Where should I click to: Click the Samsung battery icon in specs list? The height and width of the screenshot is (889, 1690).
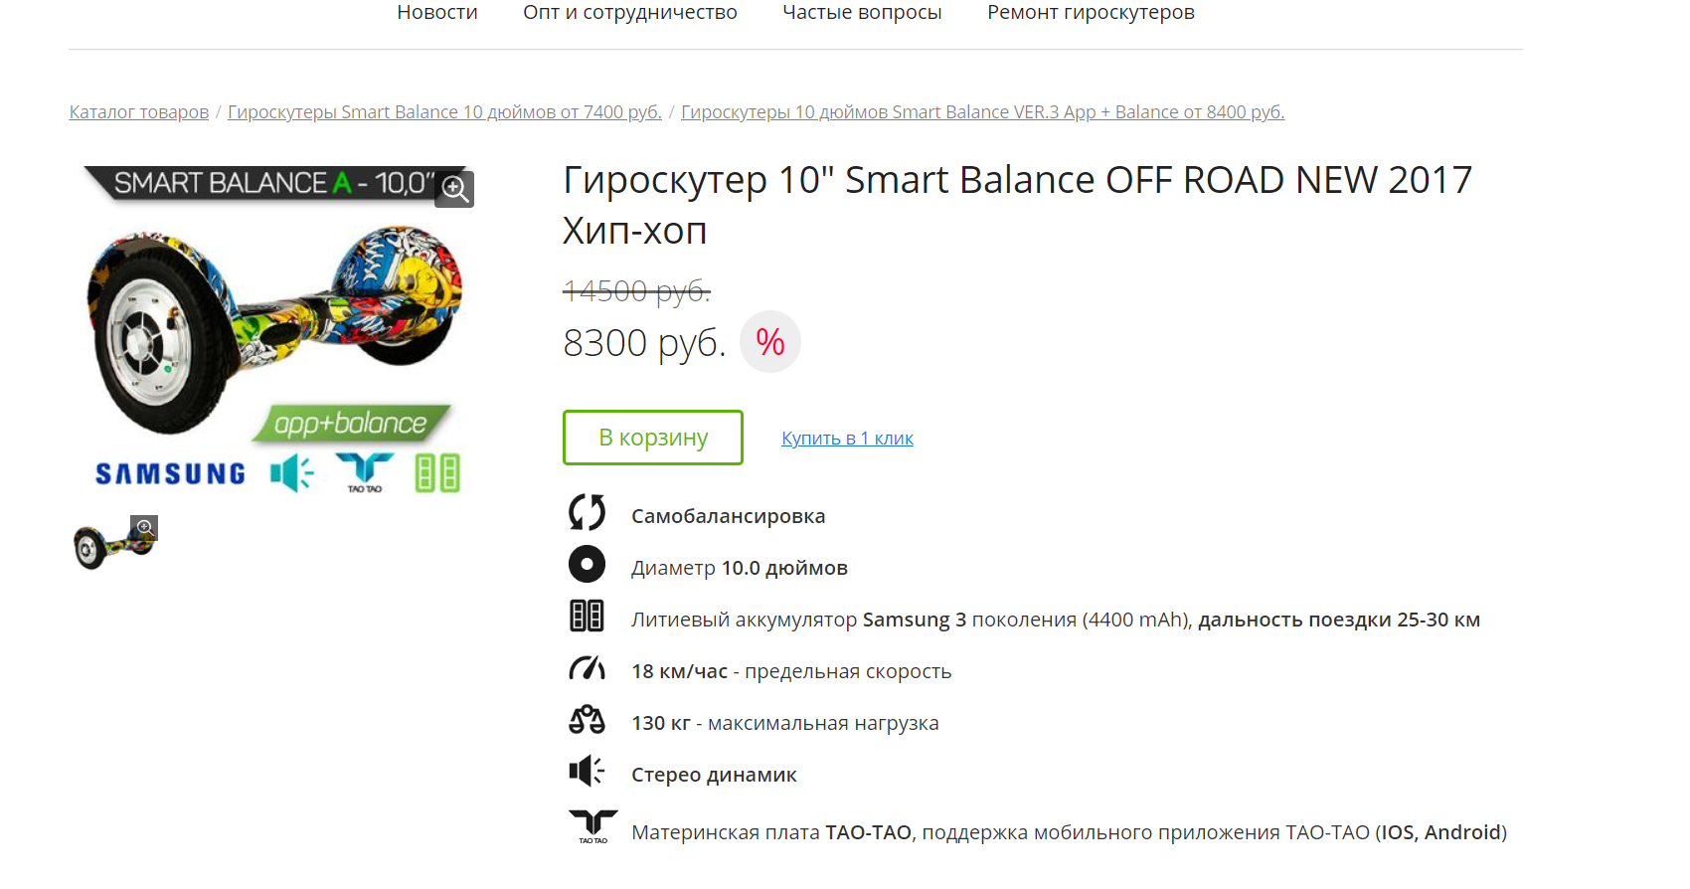point(587,617)
